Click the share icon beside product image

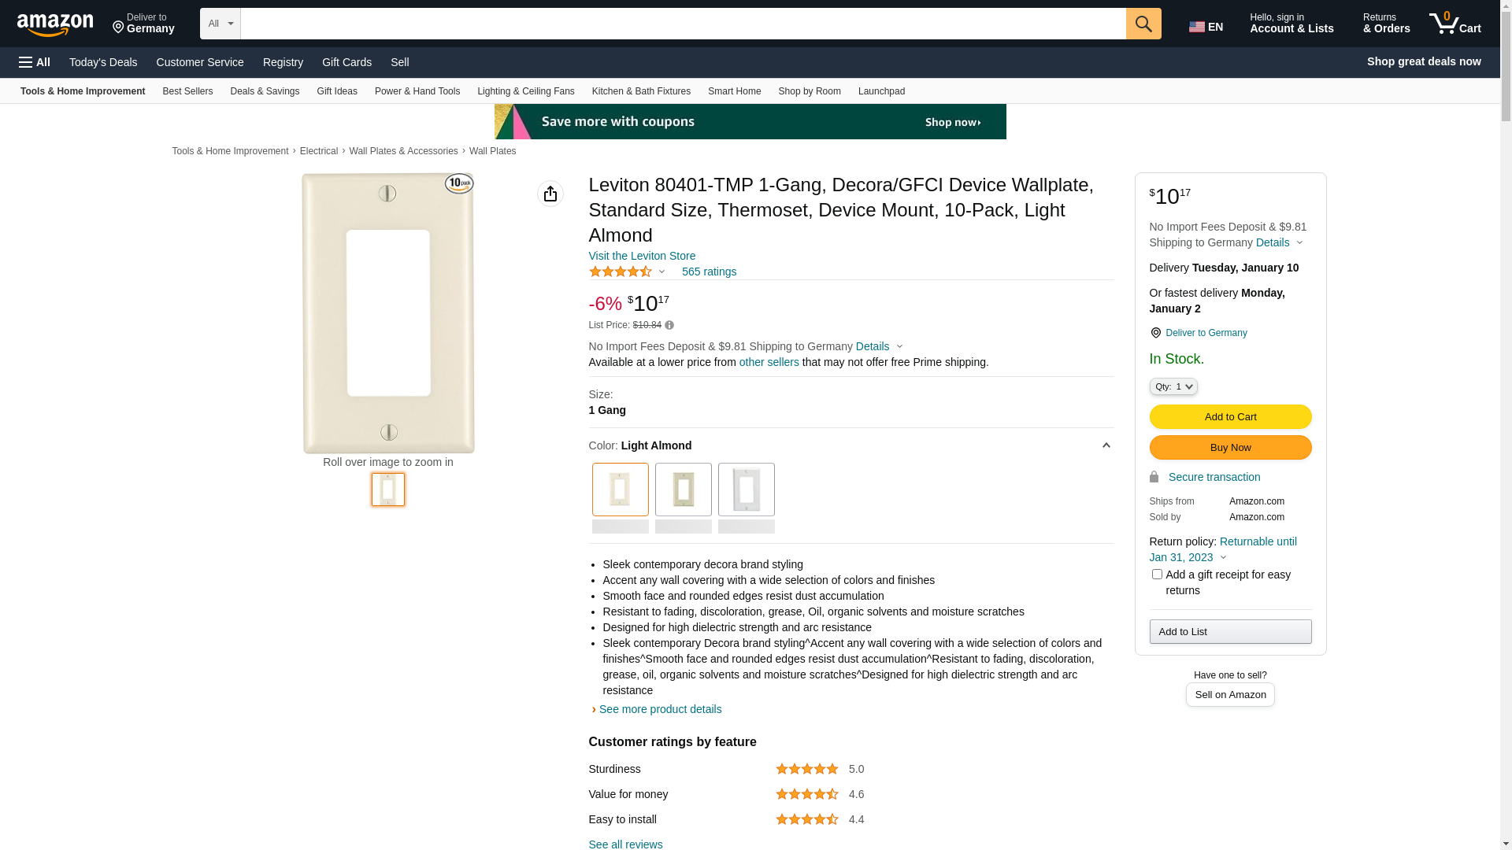click(x=550, y=194)
